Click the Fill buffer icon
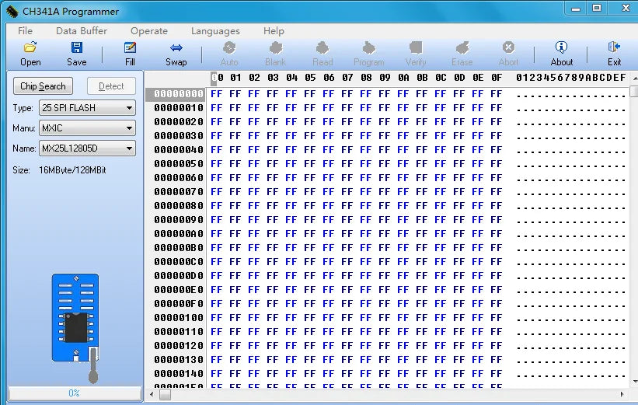Image resolution: width=638 pixels, height=405 pixels. tap(130, 48)
